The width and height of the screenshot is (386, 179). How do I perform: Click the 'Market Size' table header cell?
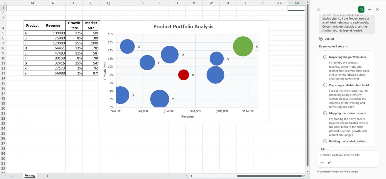point(91,25)
